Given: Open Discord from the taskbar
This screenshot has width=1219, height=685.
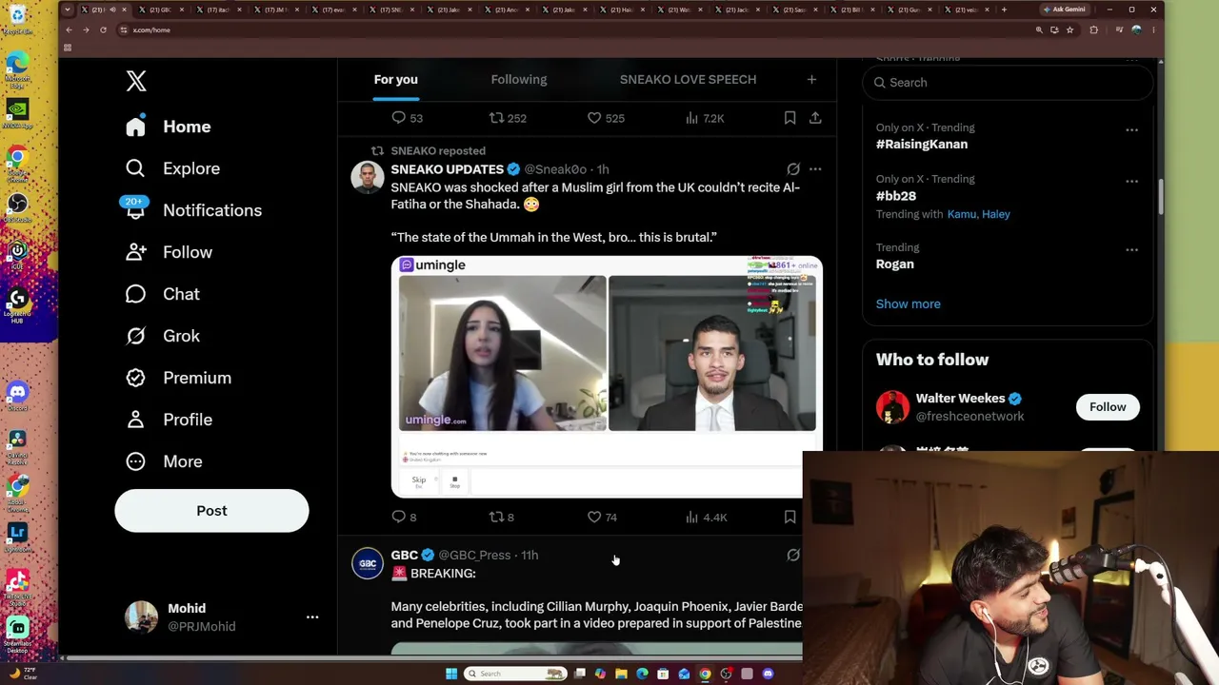Looking at the screenshot, I should click(x=768, y=674).
